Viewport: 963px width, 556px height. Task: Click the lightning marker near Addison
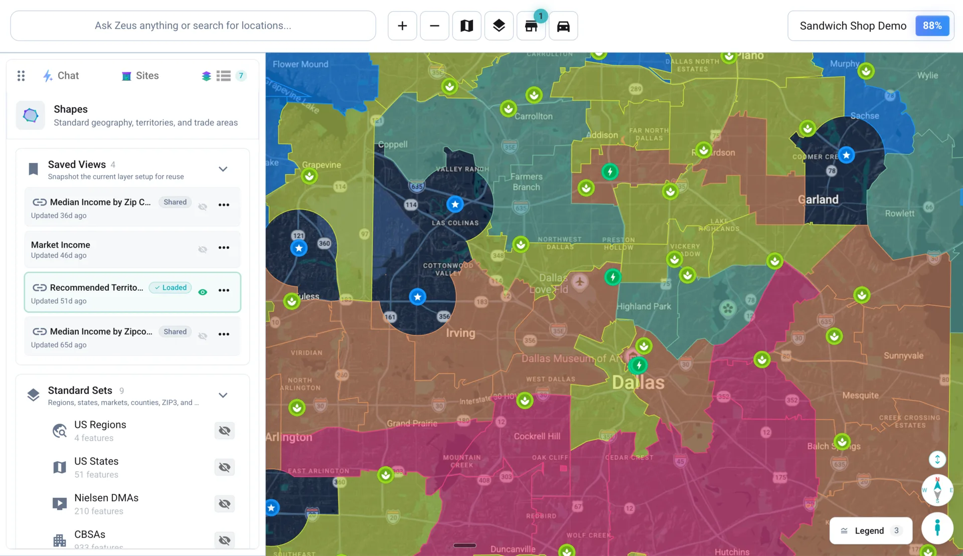tap(610, 171)
